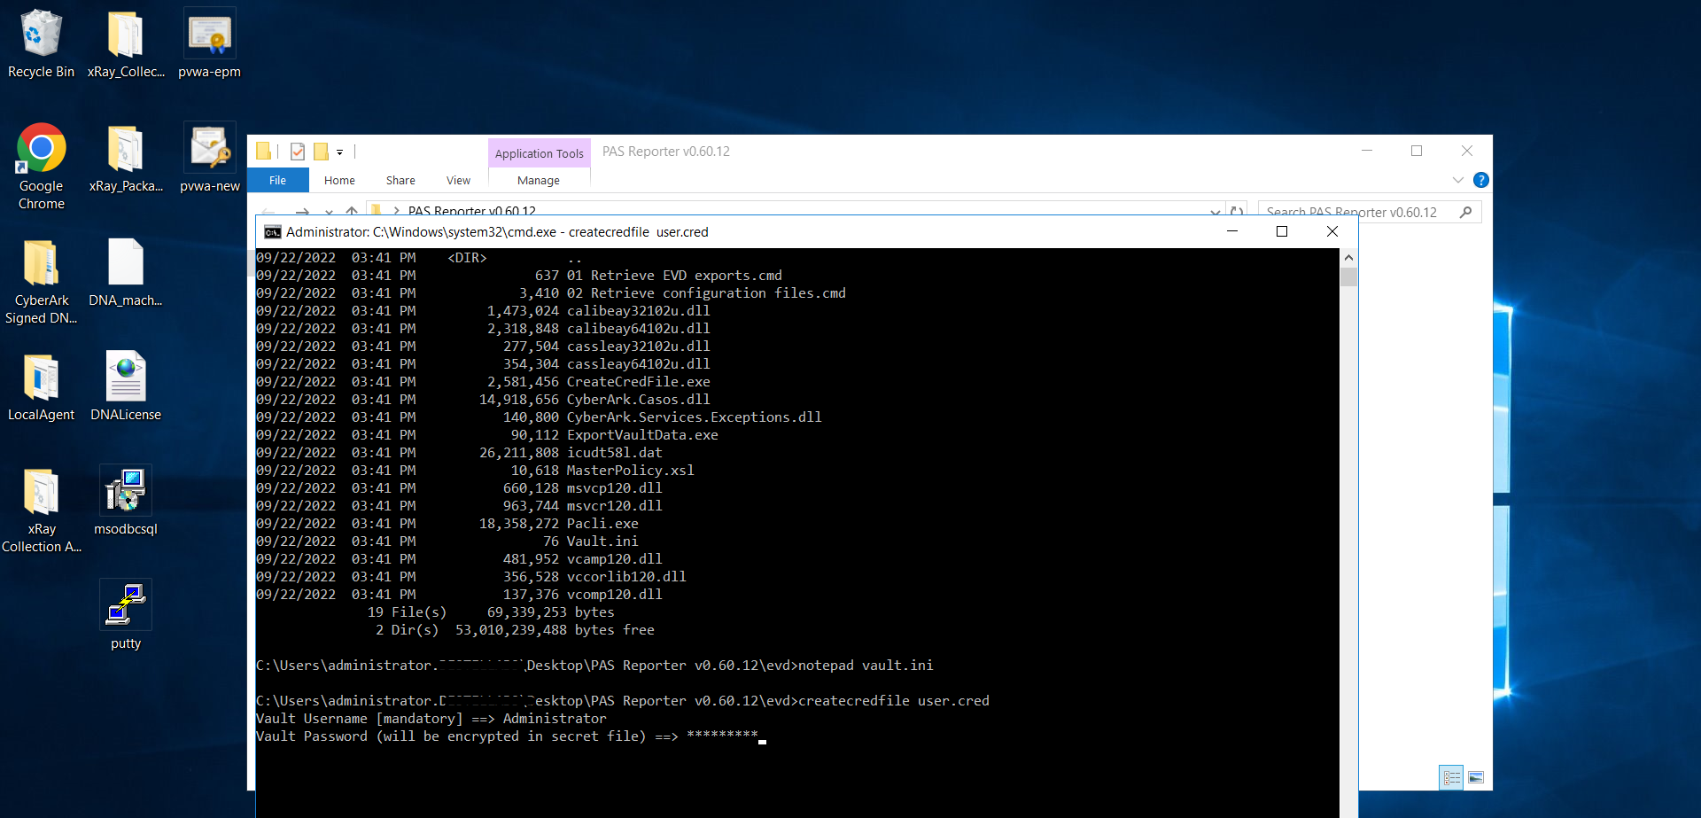Screen dimensions: 1701x818
Task: Click Explorer Properties quick access icon
Action: coord(298,152)
